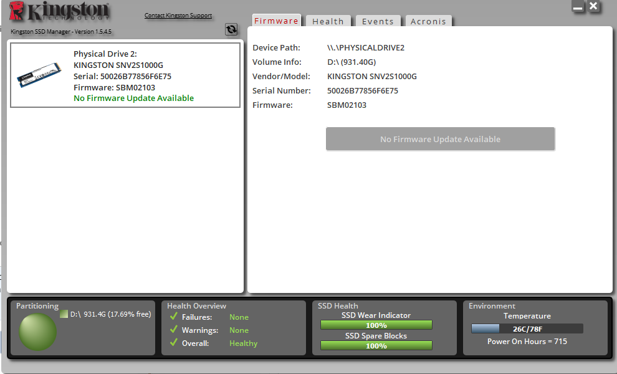Select the Physical Drive 2 entry
Image resolution: width=617 pixels, height=374 pixels.
click(x=125, y=75)
